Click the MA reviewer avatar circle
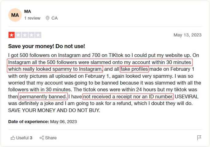The image size is (210, 147). [15, 15]
